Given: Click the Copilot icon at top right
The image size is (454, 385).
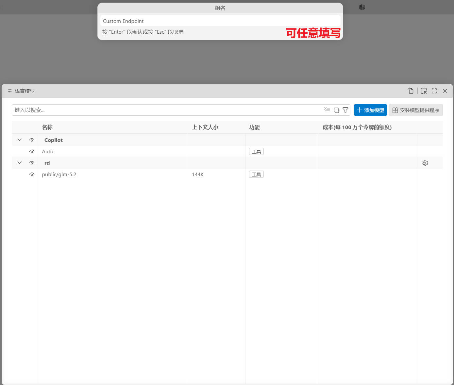Looking at the screenshot, I should click(362, 7).
